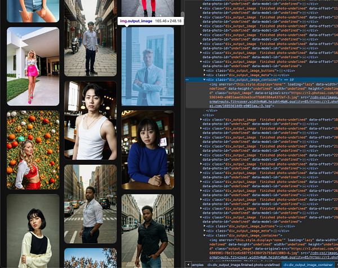338x268 pixels.
Task: Open highlighted photo of man in suit with crossed arms
Action: point(148,67)
